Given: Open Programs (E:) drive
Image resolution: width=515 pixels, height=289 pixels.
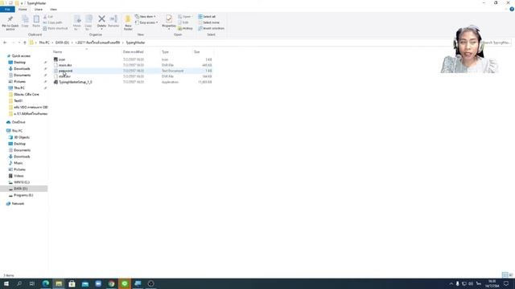Looking at the screenshot, I should pyautogui.click(x=23, y=195).
